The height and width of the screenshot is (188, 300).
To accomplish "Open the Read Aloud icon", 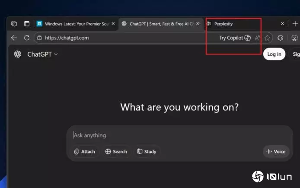I will point(258,38).
